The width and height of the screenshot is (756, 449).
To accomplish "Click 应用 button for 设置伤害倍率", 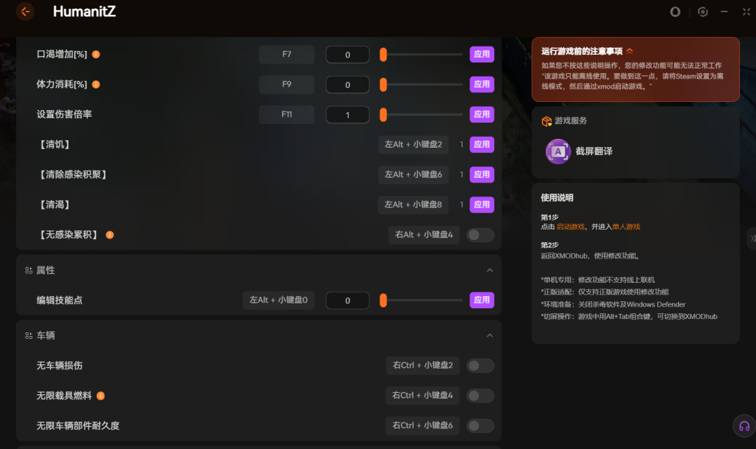I will (x=481, y=114).
